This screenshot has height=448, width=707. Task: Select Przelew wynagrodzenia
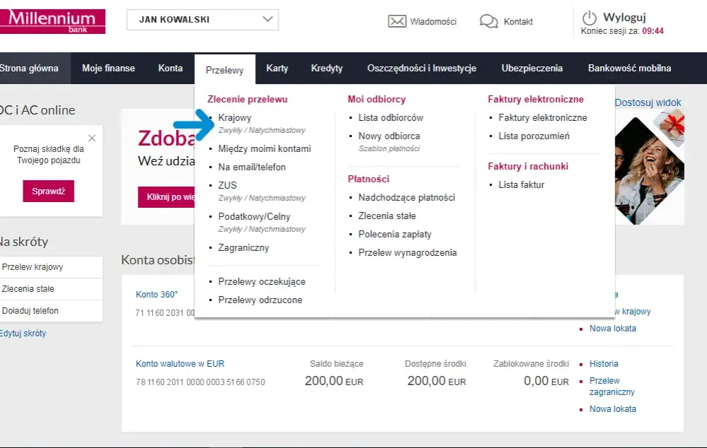407,253
